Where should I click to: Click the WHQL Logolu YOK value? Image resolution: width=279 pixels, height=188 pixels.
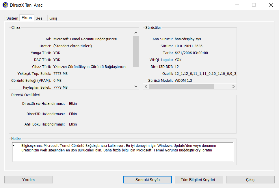178,60
